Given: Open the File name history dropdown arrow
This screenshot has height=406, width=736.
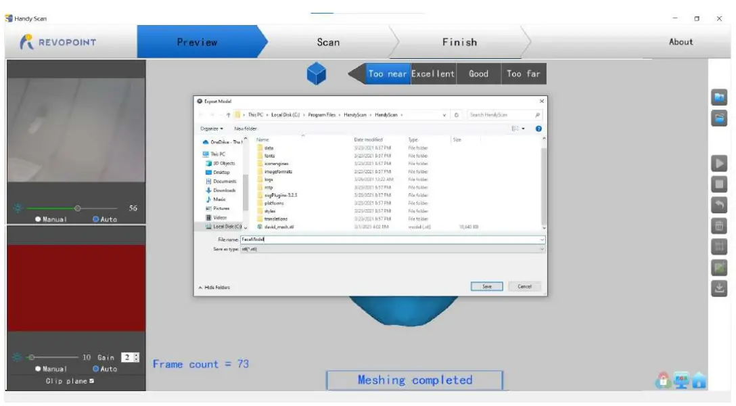Looking at the screenshot, I should point(542,240).
